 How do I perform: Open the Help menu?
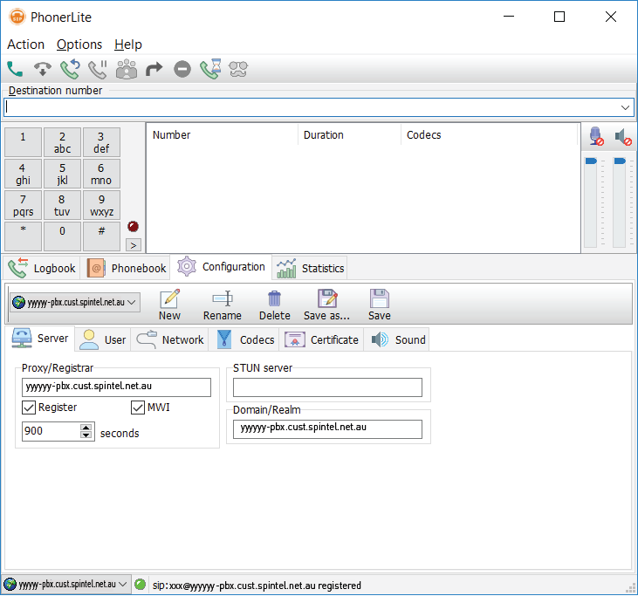pyautogui.click(x=128, y=45)
